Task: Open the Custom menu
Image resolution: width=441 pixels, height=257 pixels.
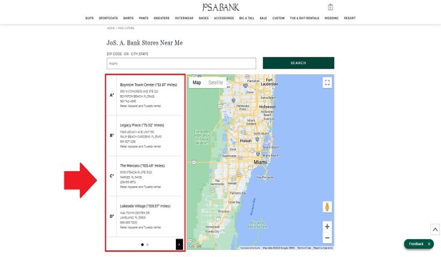Action: coord(278,18)
